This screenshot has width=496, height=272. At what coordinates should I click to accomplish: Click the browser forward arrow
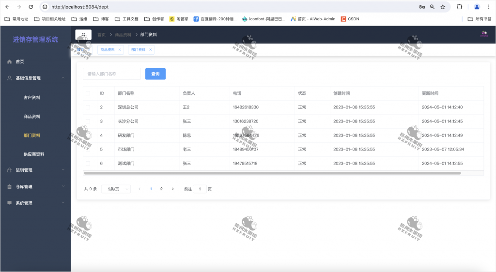pos(19,7)
